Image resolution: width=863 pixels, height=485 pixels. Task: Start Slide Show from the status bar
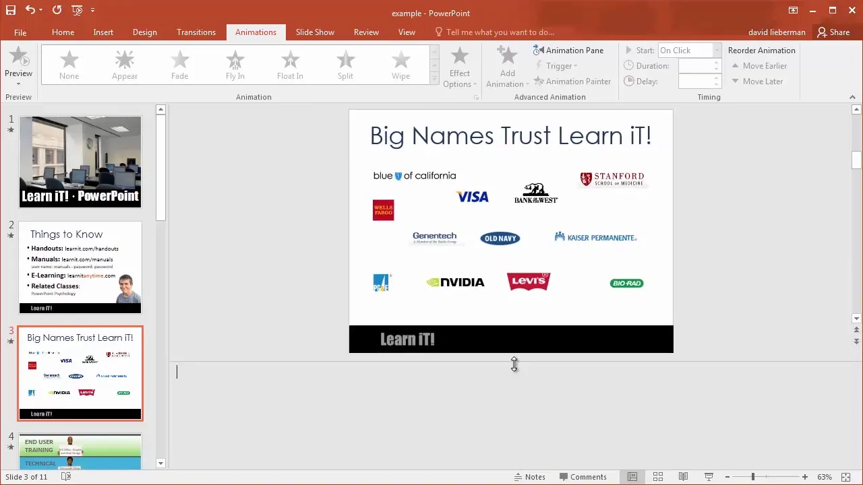click(x=709, y=477)
